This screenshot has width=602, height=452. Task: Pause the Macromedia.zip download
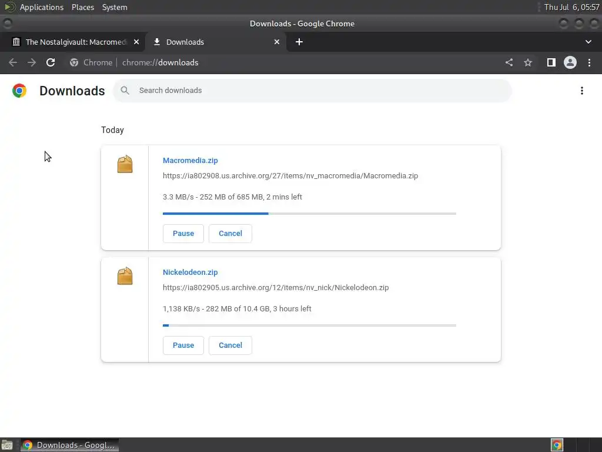pyautogui.click(x=183, y=233)
